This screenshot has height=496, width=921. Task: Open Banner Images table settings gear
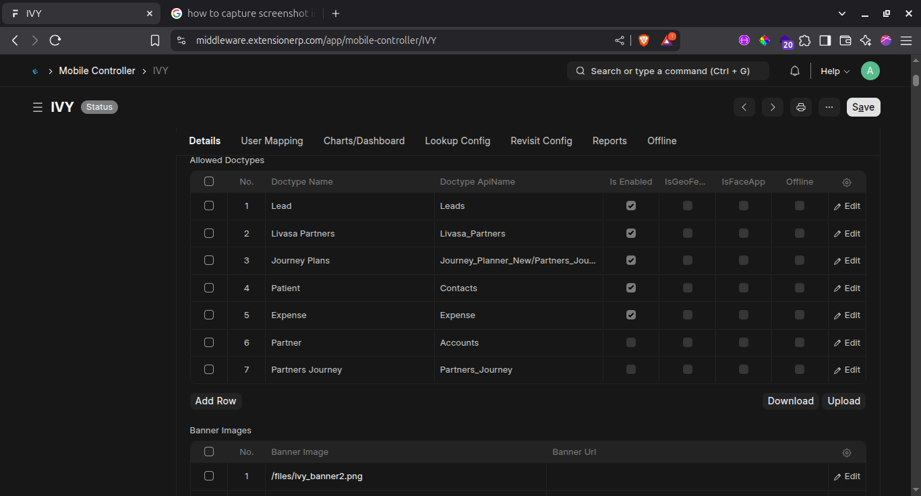pos(847,452)
